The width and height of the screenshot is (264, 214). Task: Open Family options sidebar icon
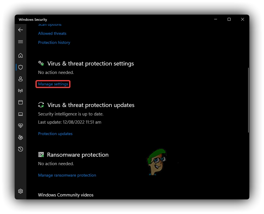[x=21, y=137]
